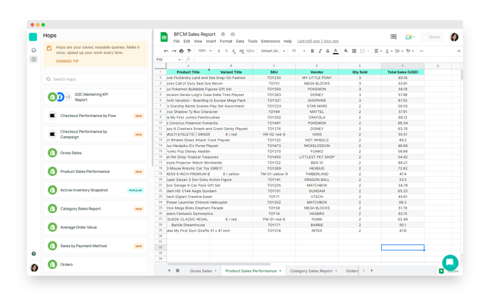The width and height of the screenshot is (490, 296).
Task: Open the File menu
Action: tap(176, 42)
